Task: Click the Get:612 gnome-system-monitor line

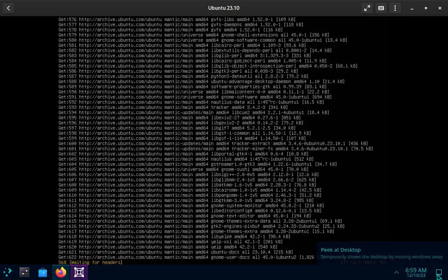Action: click(x=191, y=206)
